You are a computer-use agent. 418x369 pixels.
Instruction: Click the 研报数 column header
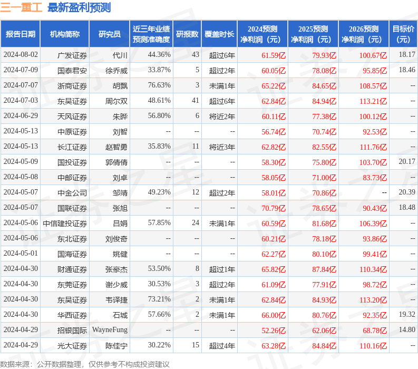[187, 34]
